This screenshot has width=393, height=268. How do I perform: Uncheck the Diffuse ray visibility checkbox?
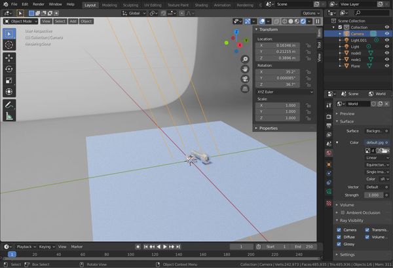tap(339, 237)
